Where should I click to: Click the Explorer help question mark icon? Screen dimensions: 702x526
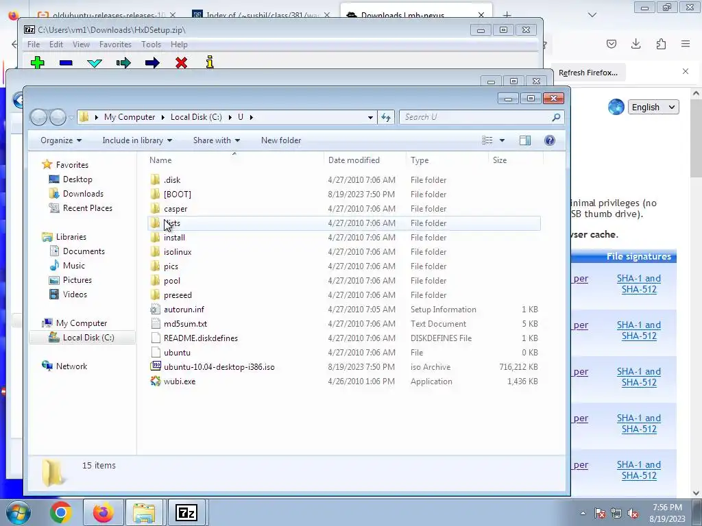[550, 140]
